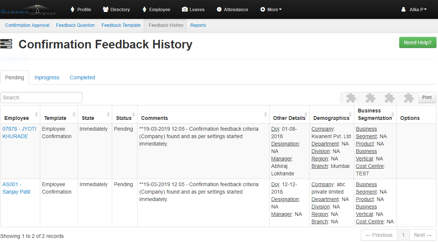Sort table by Comments column arrows
Image resolution: width=438 pixels, height=242 pixels.
(265, 114)
